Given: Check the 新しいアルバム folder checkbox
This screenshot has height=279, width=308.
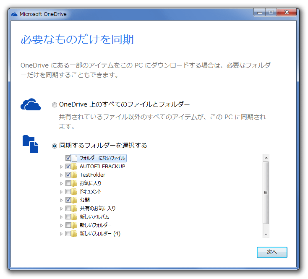Looking at the screenshot, I should 68,216.
